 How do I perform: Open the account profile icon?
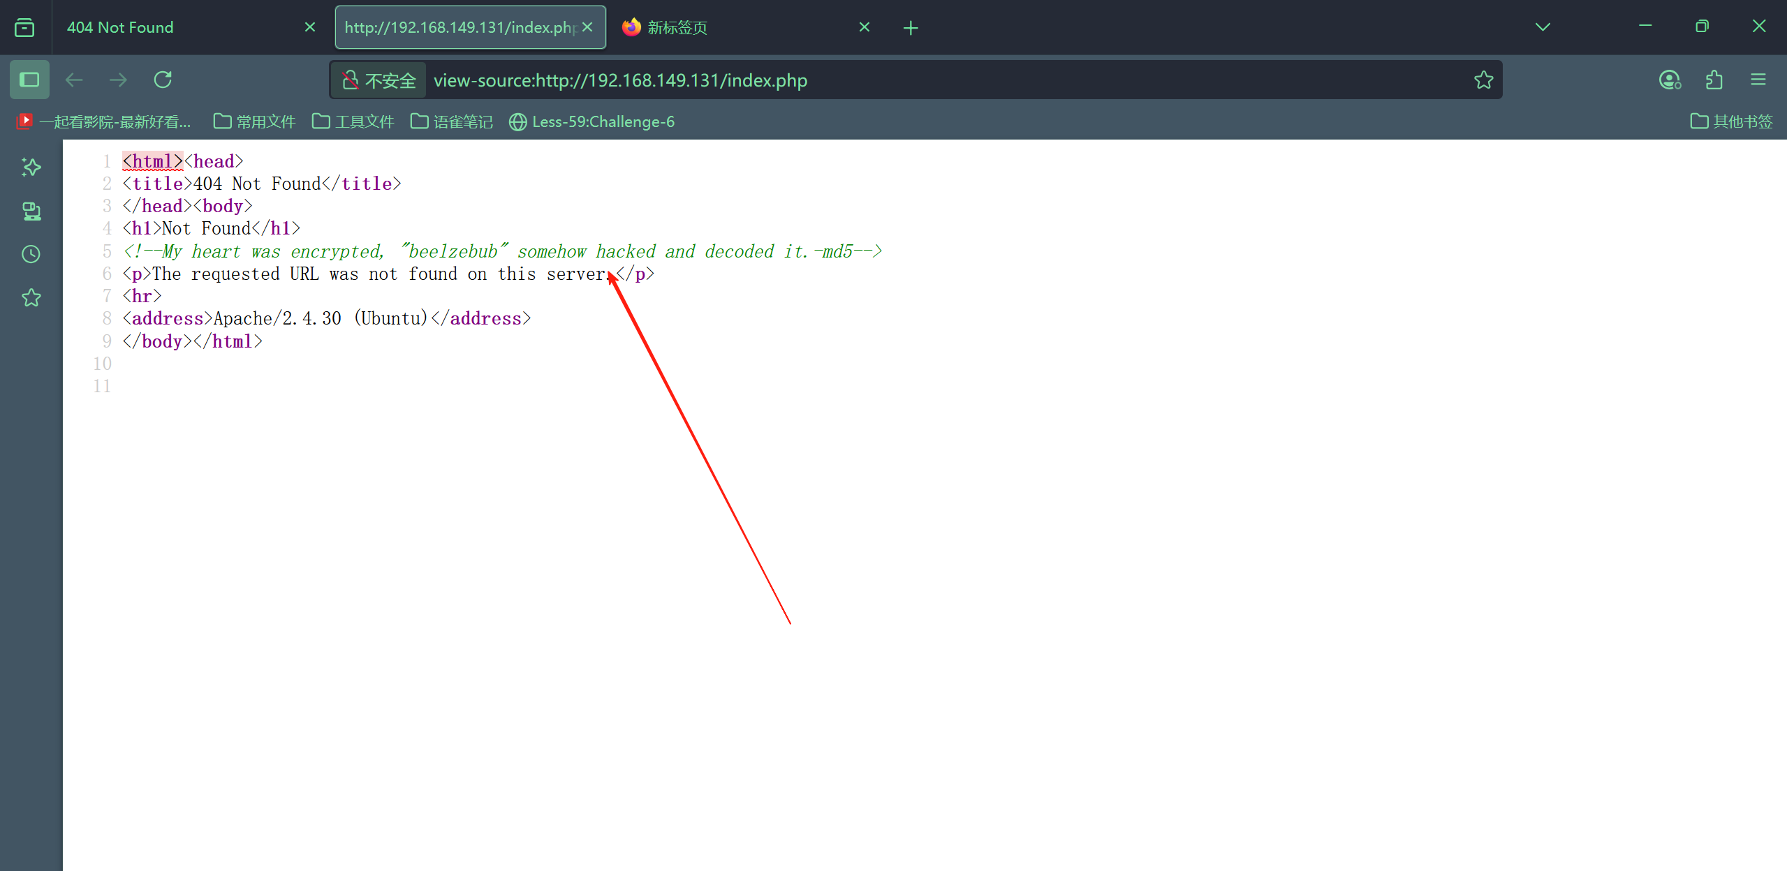click(1670, 80)
